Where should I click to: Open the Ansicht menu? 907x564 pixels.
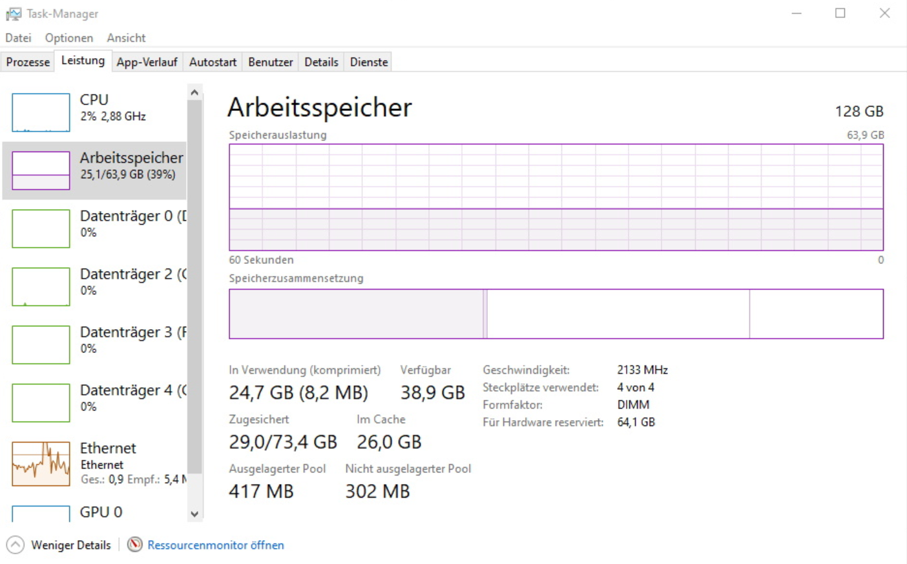126,38
